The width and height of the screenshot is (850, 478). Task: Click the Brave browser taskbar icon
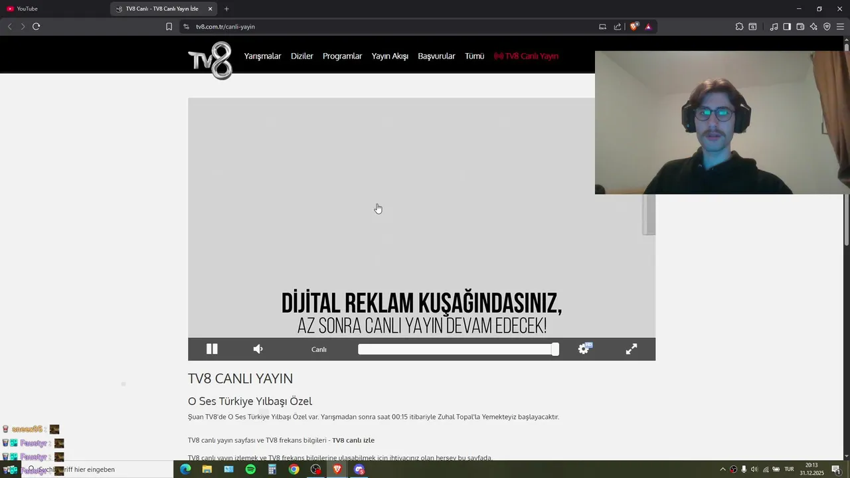tap(337, 469)
